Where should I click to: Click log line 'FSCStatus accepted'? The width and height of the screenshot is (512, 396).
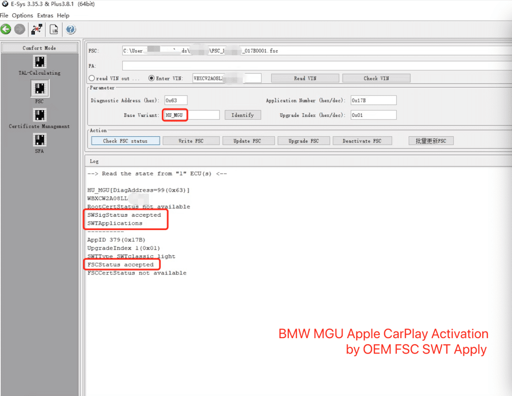click(x=120, y=265)
